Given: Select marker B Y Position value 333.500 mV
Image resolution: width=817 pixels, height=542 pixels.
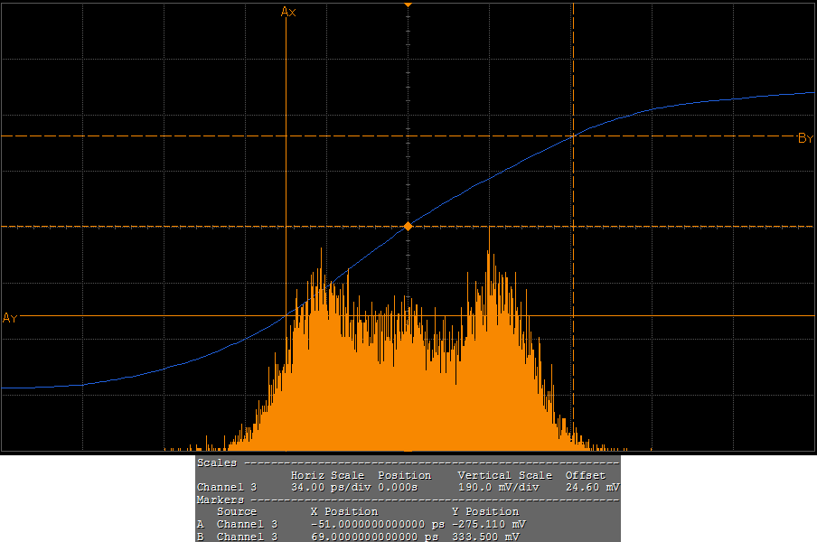Looking at the screenshot, I should [490, 537].
